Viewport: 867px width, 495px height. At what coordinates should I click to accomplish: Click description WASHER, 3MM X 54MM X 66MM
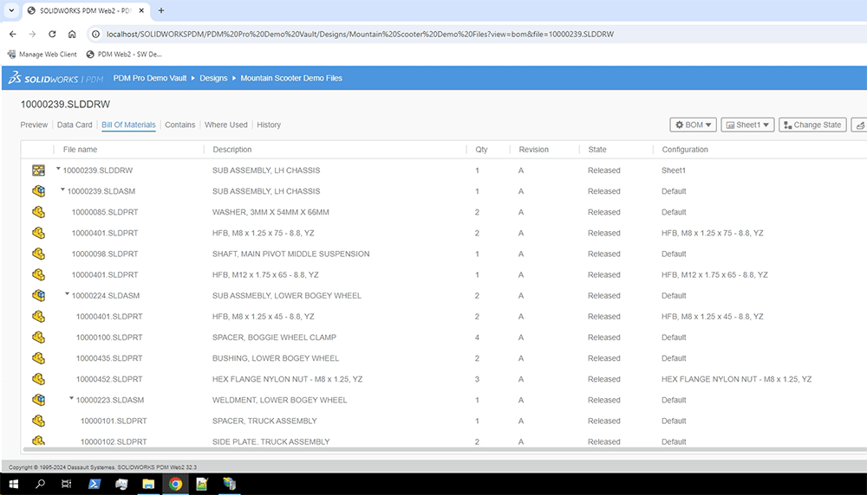(271, 212)
